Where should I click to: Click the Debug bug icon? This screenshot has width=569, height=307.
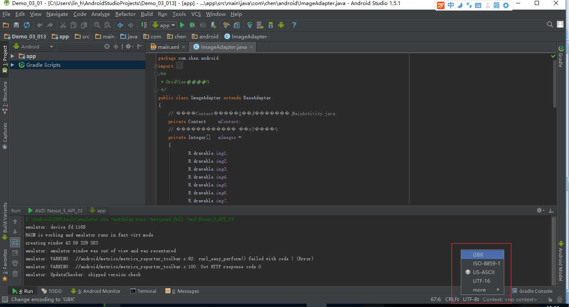pos(193,25)
